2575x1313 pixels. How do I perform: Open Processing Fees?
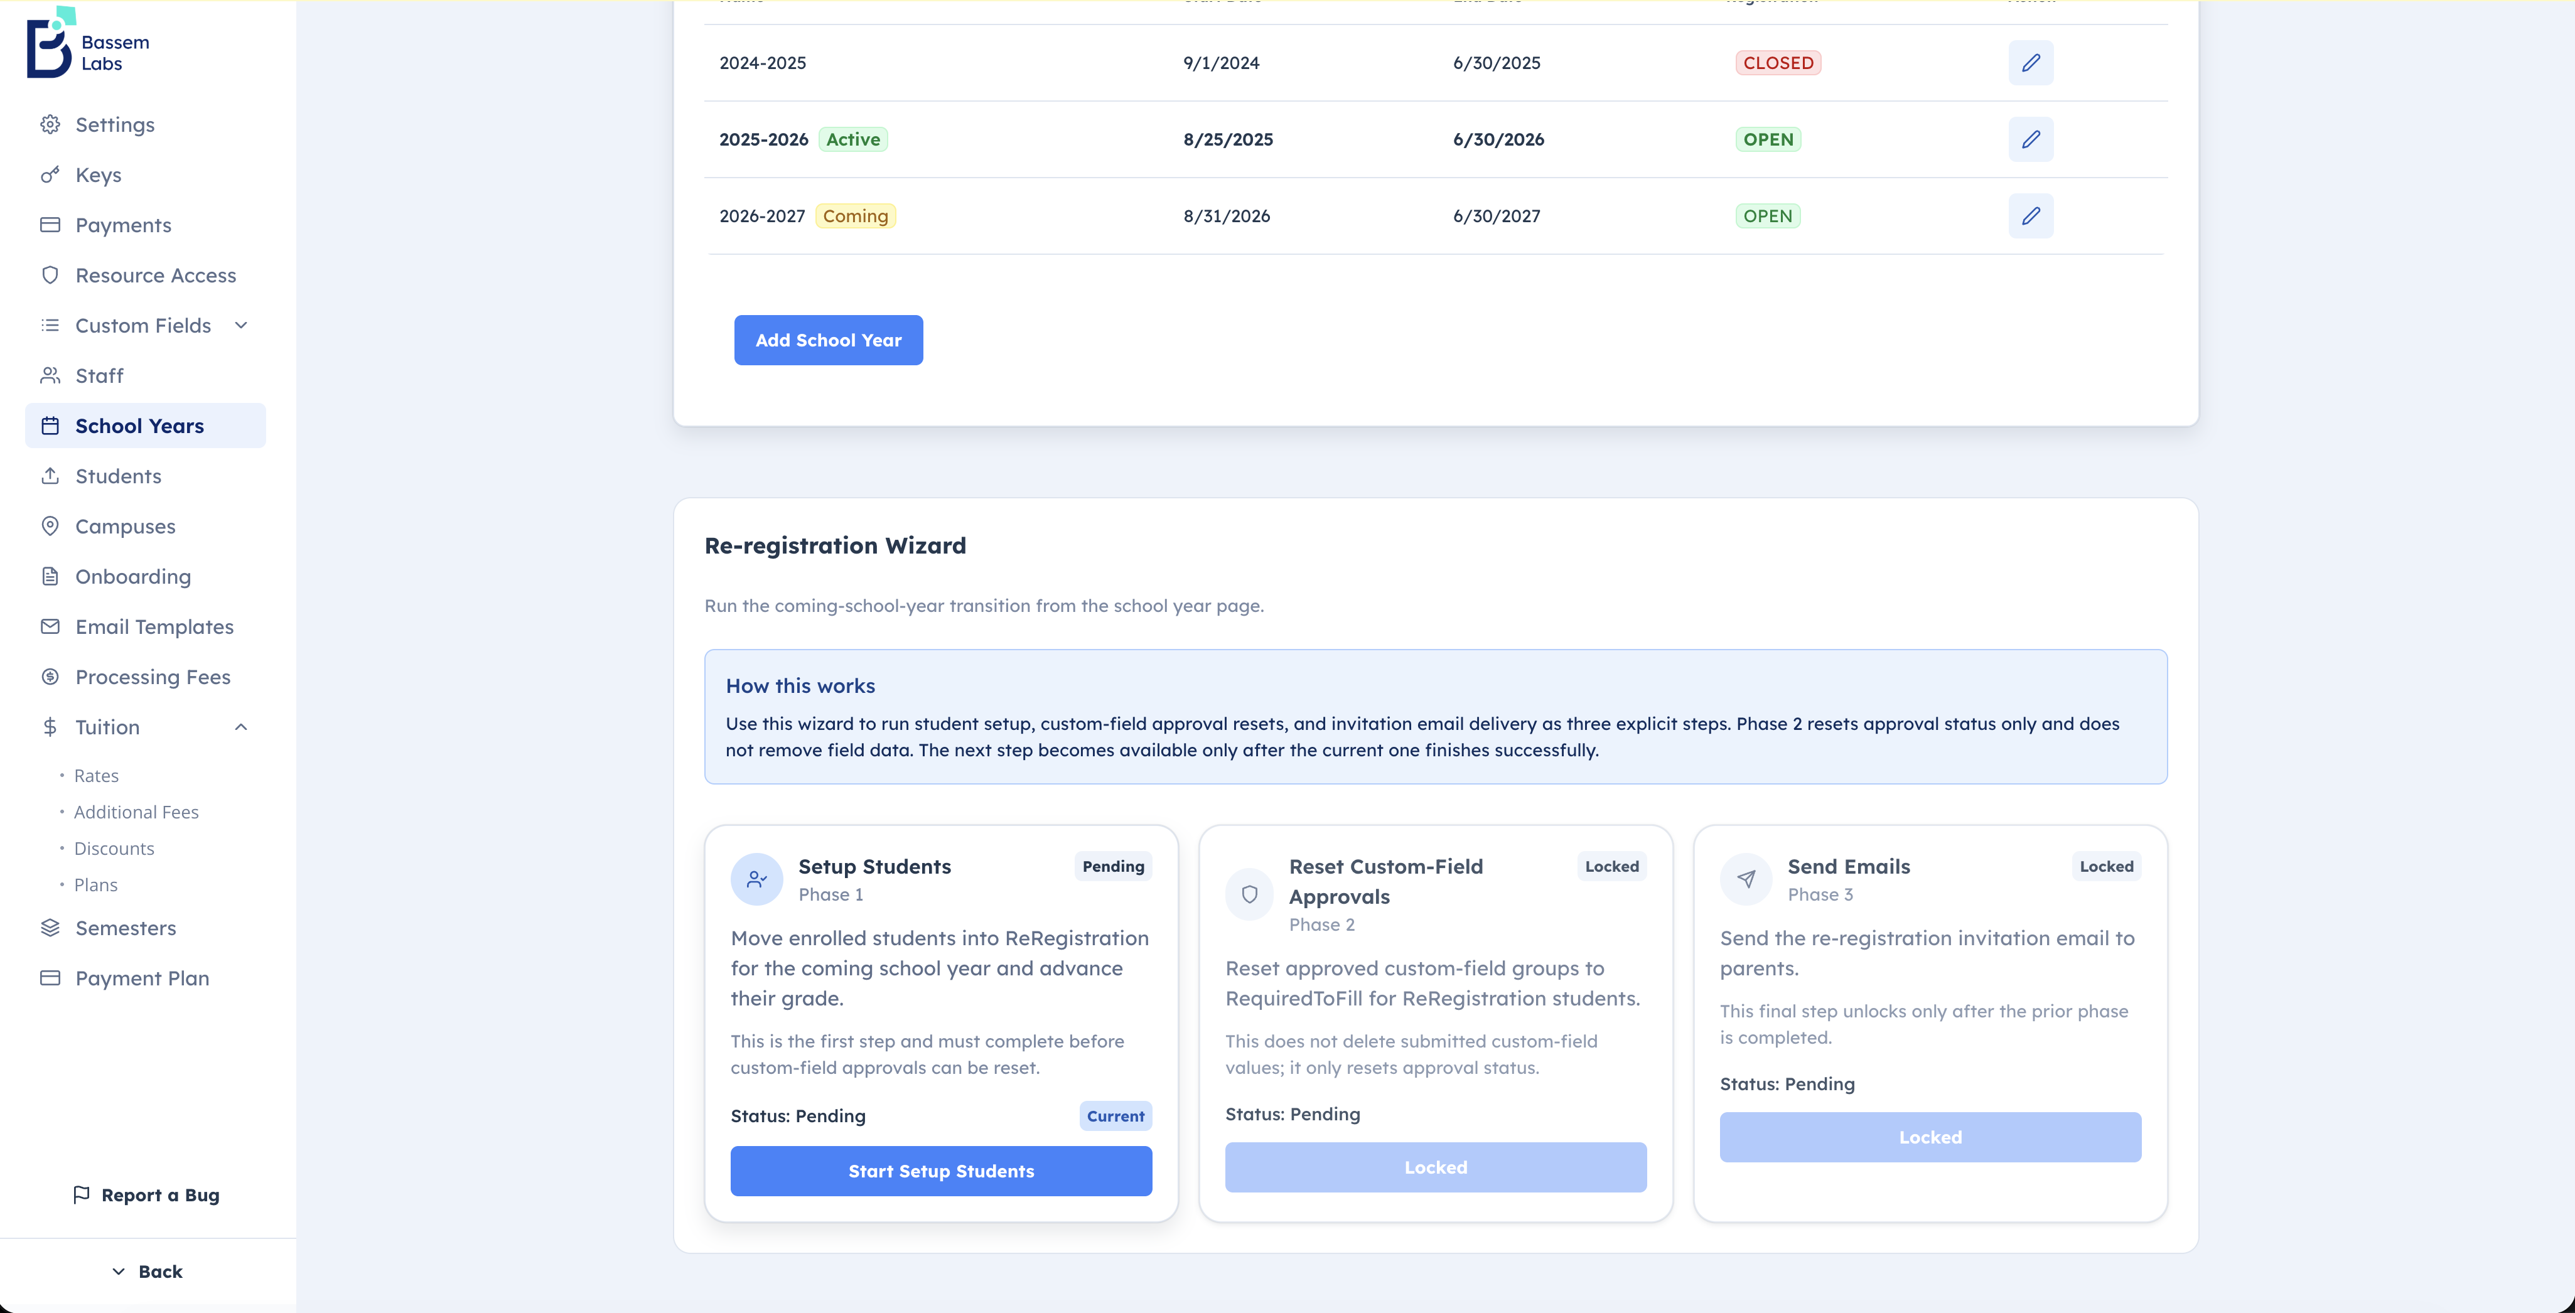[x=145, y=677]
